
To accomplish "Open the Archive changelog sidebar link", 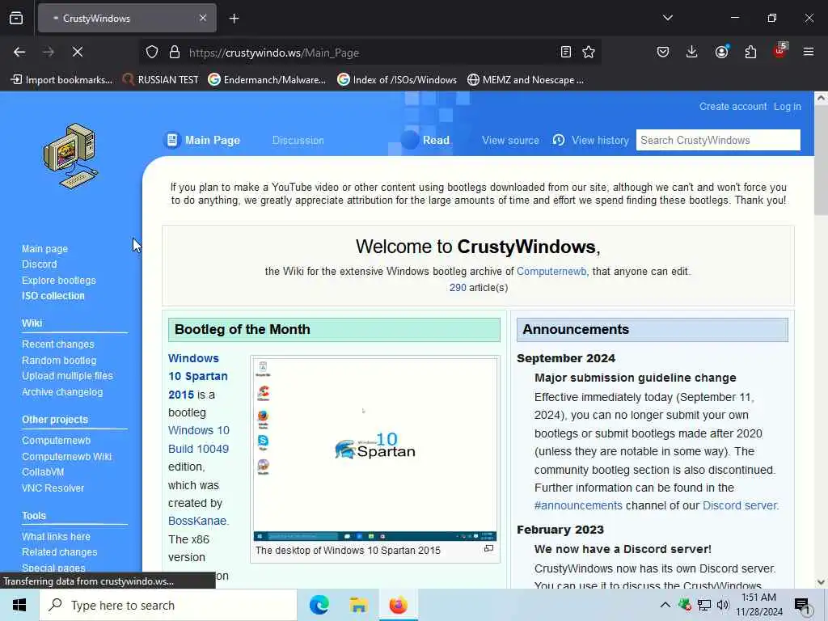I will [62, 392].
